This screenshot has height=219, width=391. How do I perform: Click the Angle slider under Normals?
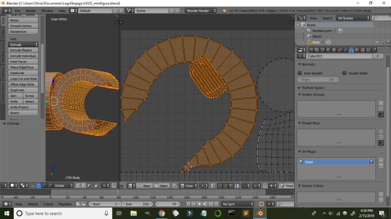pos(318,79)
